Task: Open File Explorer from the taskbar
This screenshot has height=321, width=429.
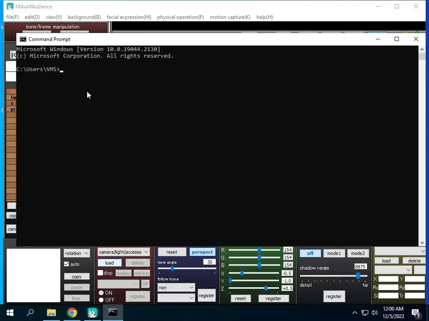Action: (x=51, y=313)
